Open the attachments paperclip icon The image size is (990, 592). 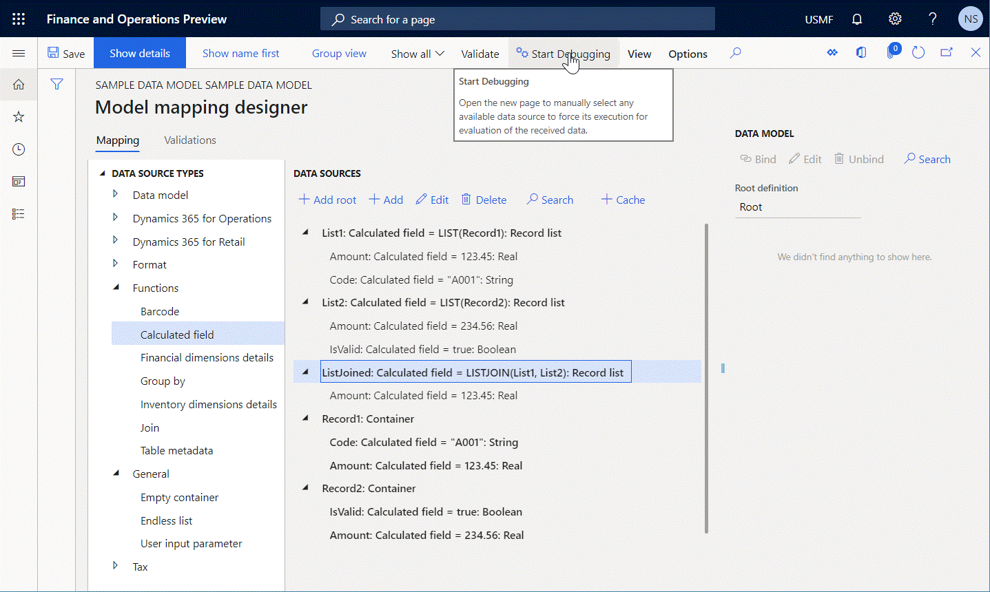pos(893,52)
